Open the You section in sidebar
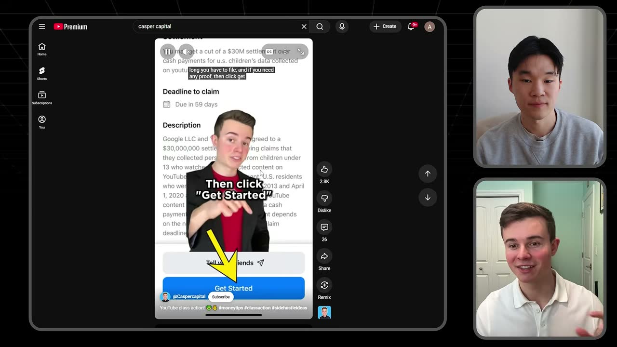Screen dimensions: 617x347 coord(42,122)
